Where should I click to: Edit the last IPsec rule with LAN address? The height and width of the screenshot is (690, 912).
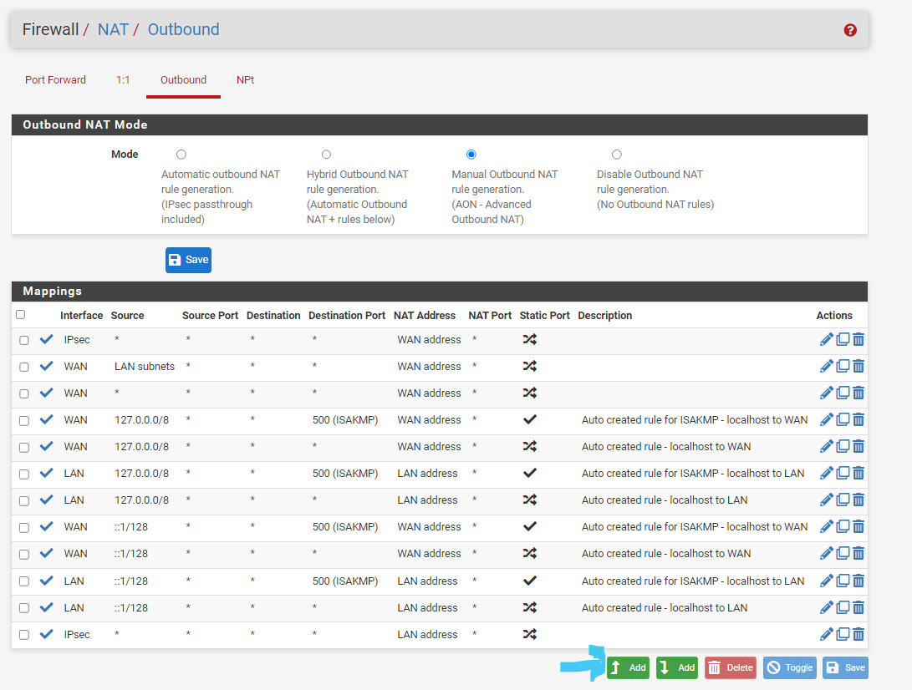point(826,634)
